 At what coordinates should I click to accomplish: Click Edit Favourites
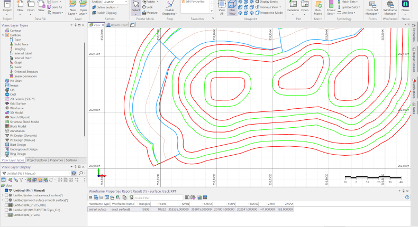click(193, 2)
